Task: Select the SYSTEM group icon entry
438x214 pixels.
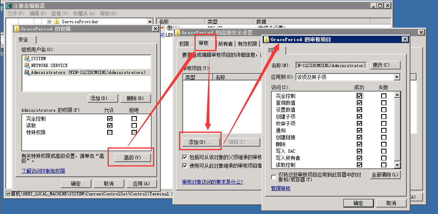Action: [x=27, y=58]
